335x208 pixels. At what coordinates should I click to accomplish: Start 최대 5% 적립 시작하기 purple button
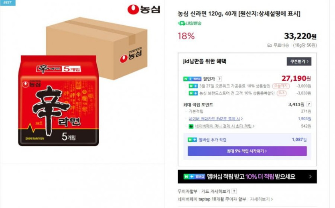[247, 151]
